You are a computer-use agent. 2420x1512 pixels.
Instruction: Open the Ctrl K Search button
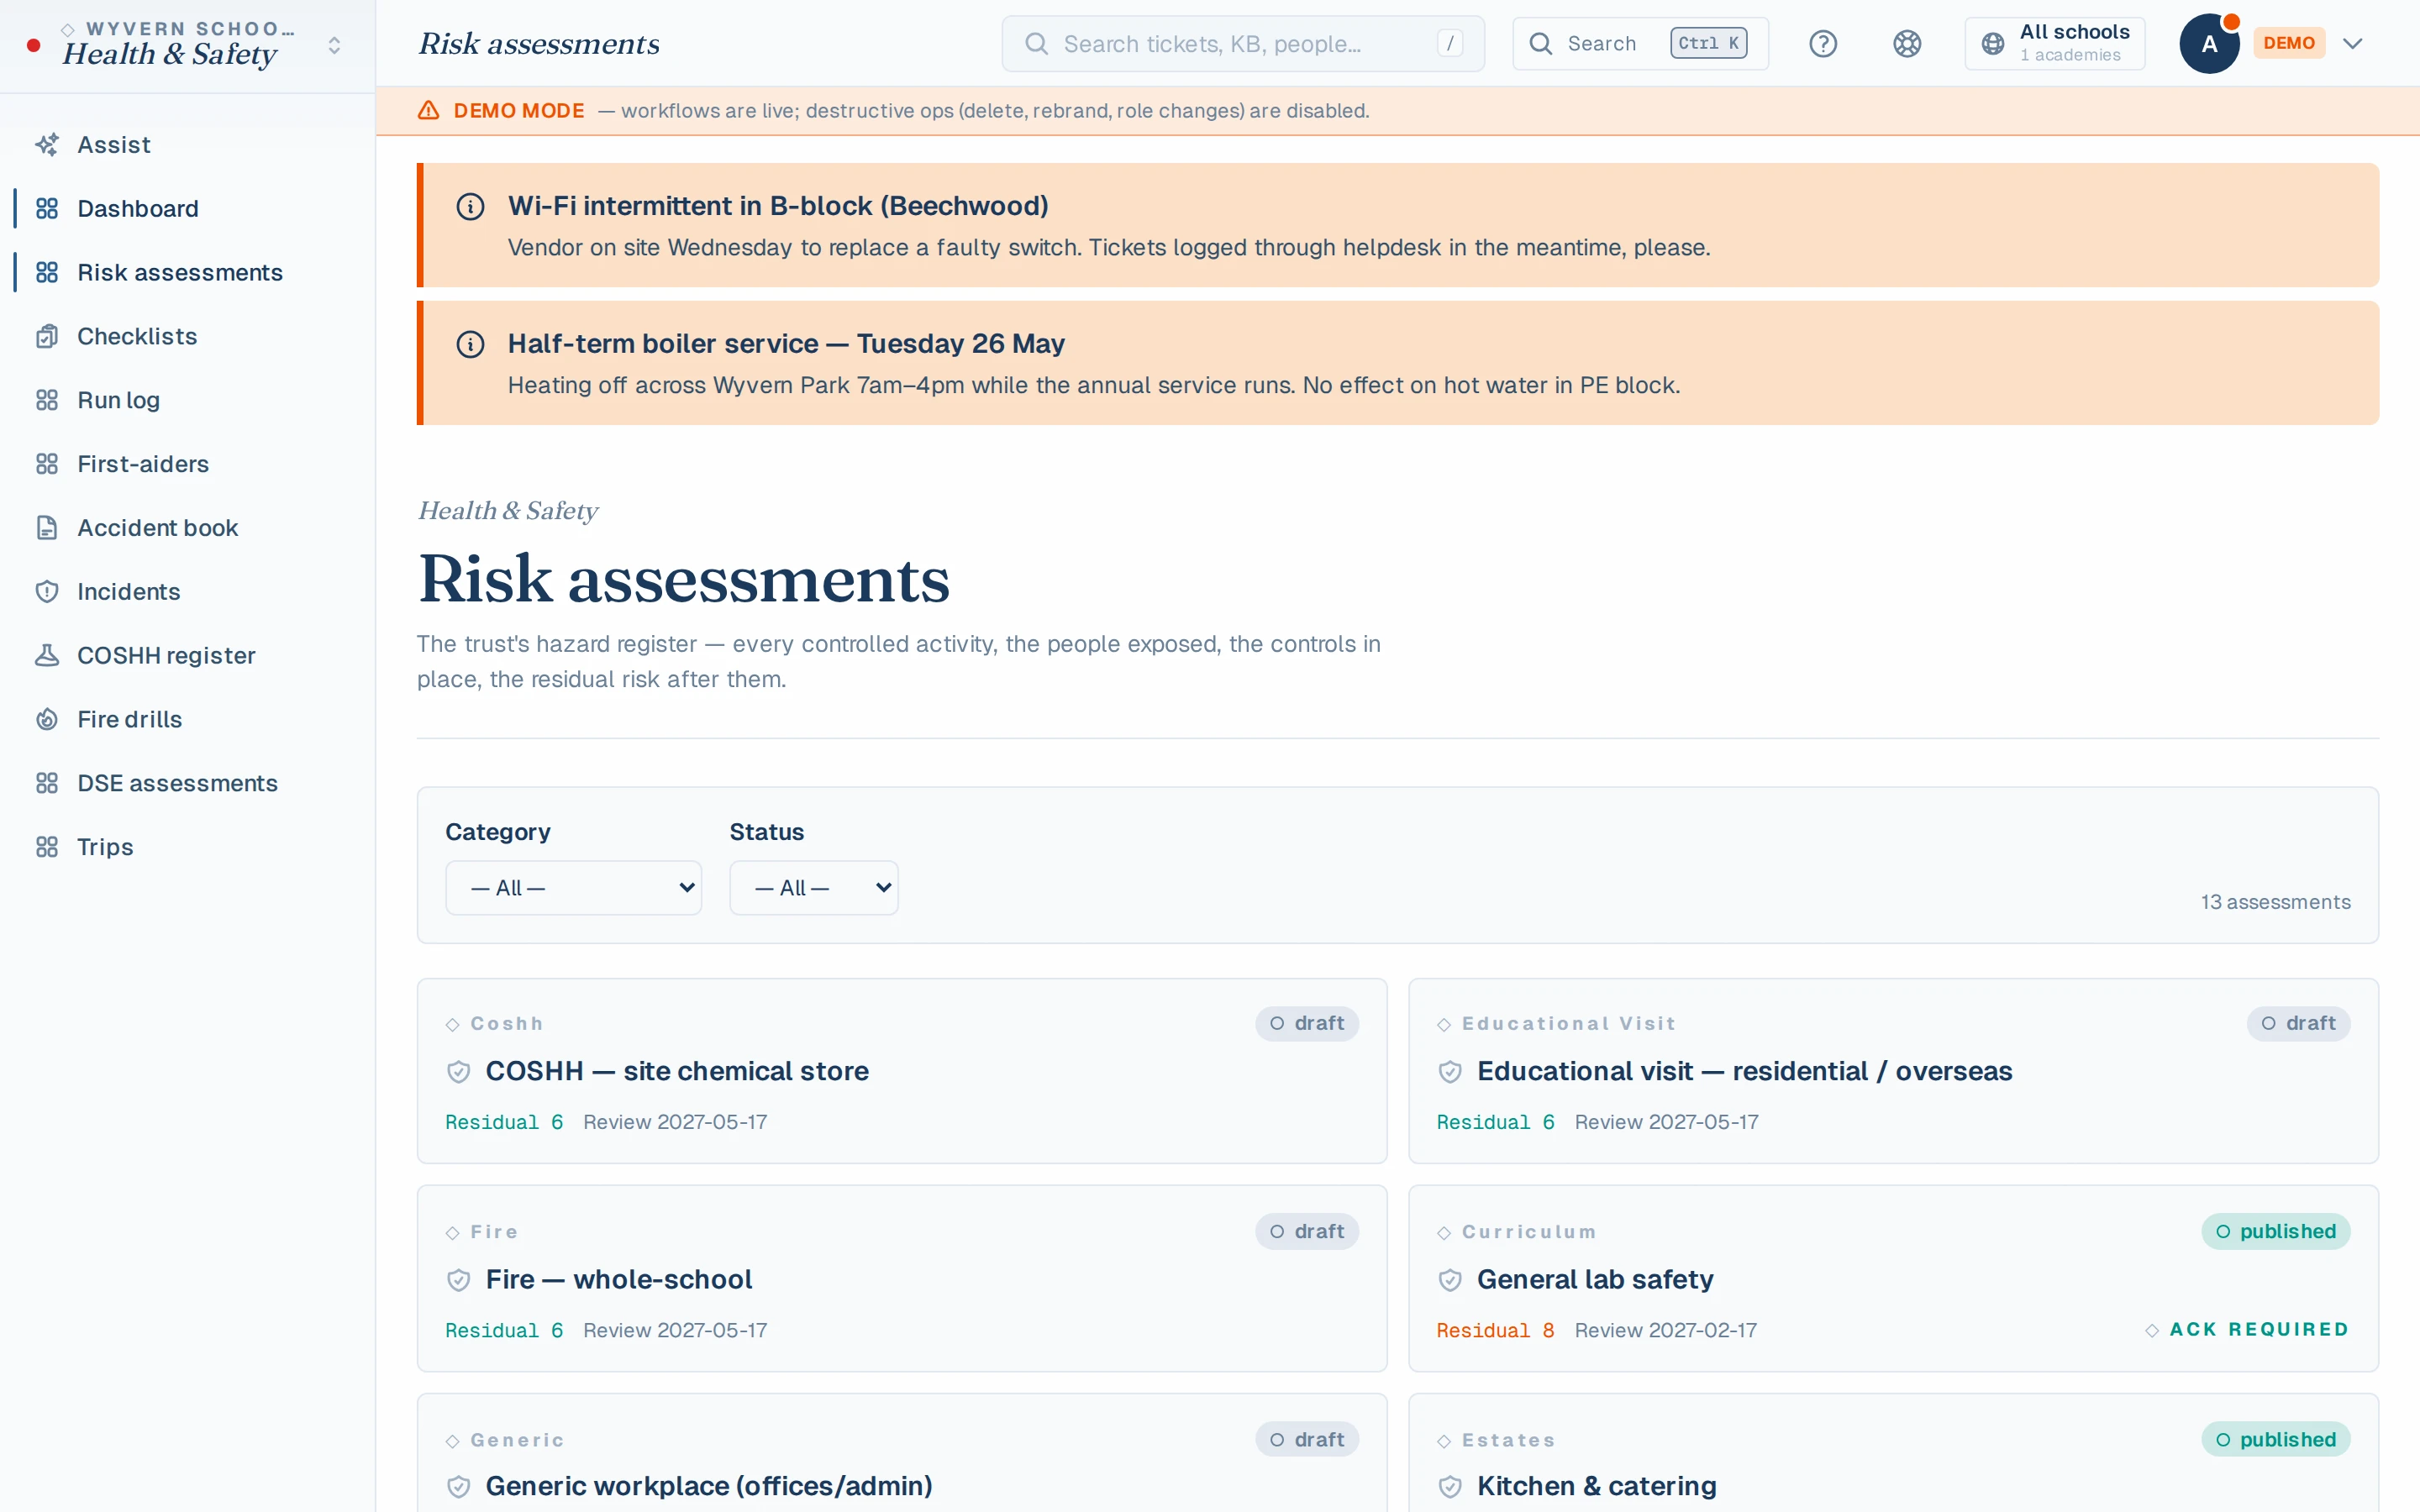1640,44
